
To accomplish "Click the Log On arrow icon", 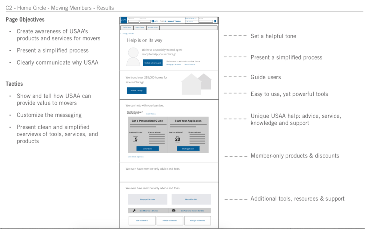I will click(153, 21).
